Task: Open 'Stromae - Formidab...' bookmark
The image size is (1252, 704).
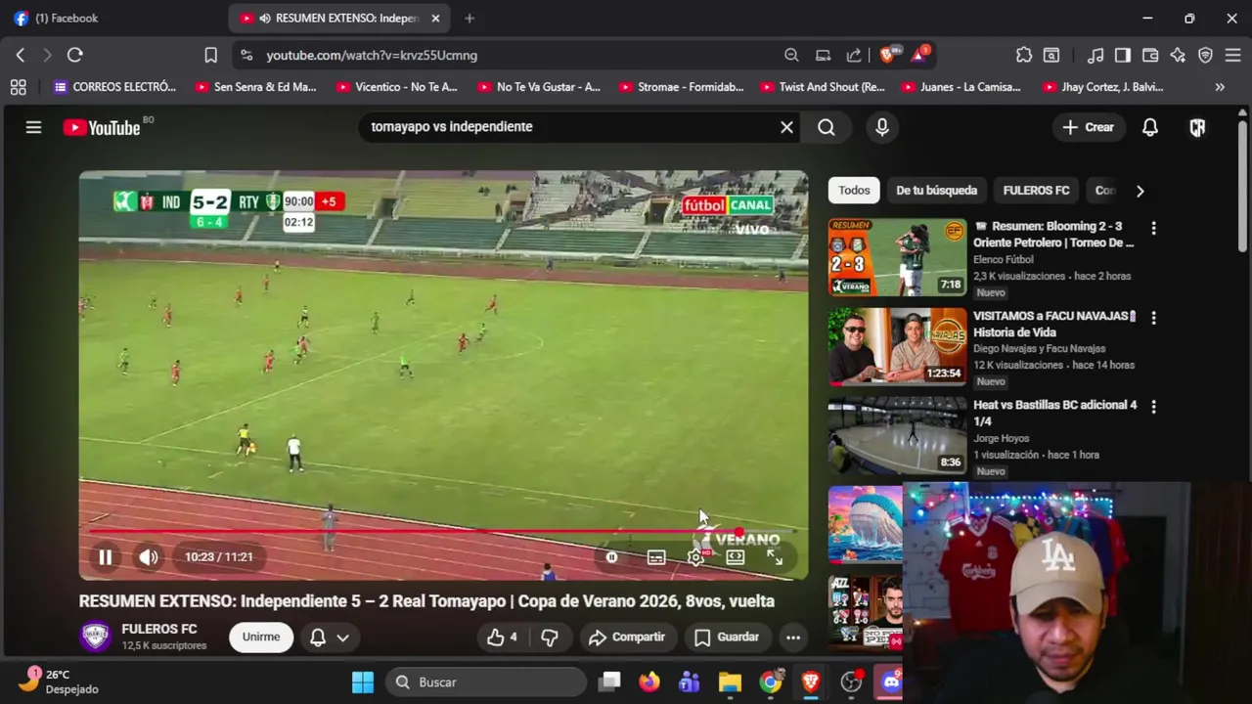Action: tap(681, 87)
